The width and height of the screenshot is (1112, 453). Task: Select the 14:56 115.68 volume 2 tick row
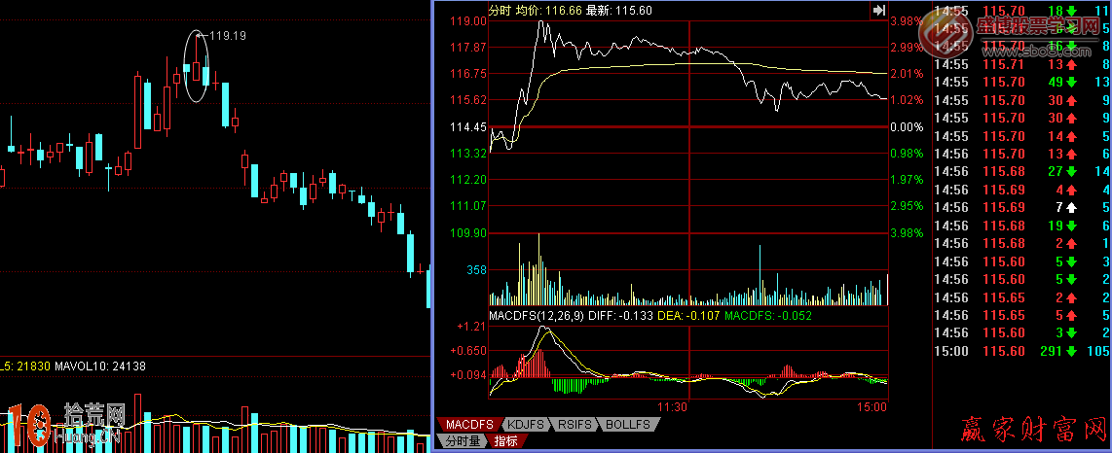pyautogui.click(x=1022, y=243)
